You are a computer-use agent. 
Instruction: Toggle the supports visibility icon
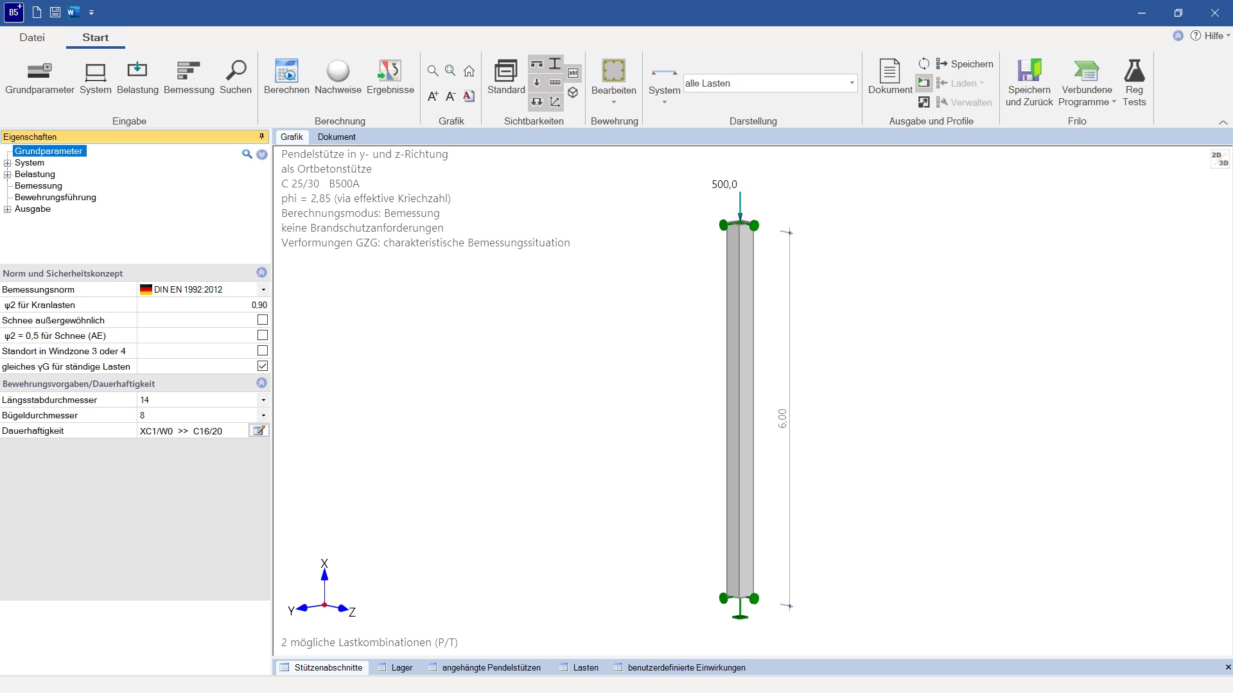[537, 64]
